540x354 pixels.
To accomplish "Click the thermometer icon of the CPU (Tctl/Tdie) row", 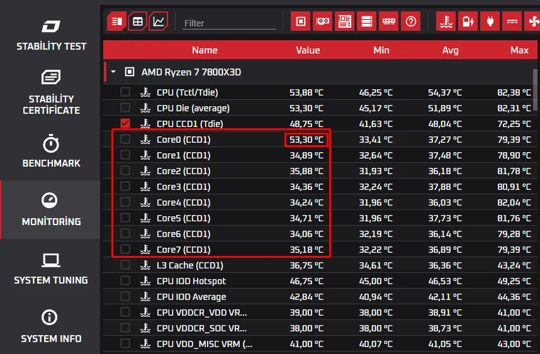I will (x=145, y=92).
